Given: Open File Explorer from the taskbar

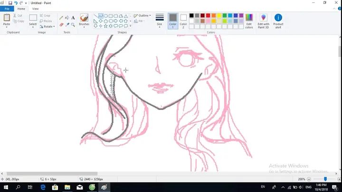Looking at the screenshot, I should click(x=67, y=187).
